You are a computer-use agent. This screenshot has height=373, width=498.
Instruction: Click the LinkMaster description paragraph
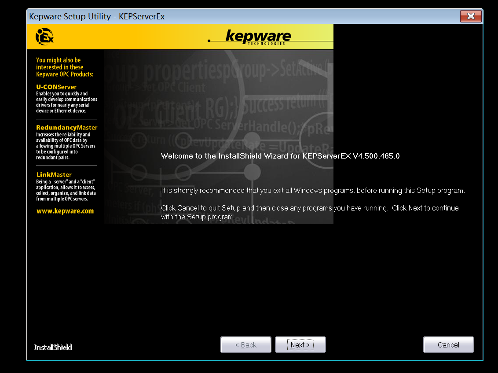tap(66, 190)
